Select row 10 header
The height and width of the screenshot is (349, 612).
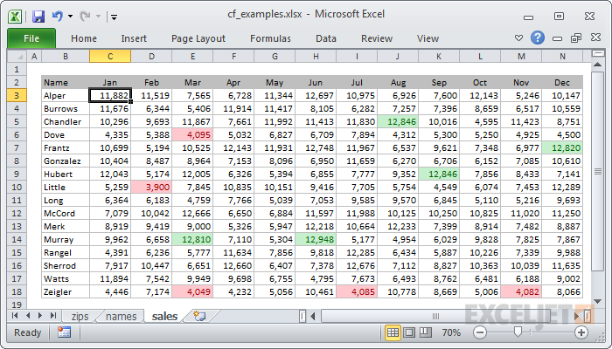pos(17,187)
